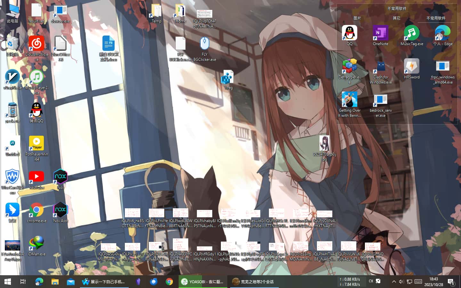The height and width of the screenshot is (288, 461).
Task: Open the HRSword shortcut
Action: point(412,67)
